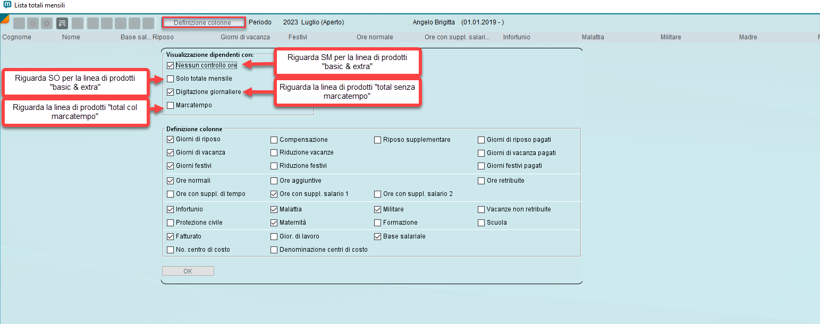This screenshot has width=820, height=324.
Task: Enable the Marcatempo checkbox
Action: [170, 105]
